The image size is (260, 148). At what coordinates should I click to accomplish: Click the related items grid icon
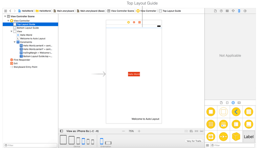[x=6, y=11]
